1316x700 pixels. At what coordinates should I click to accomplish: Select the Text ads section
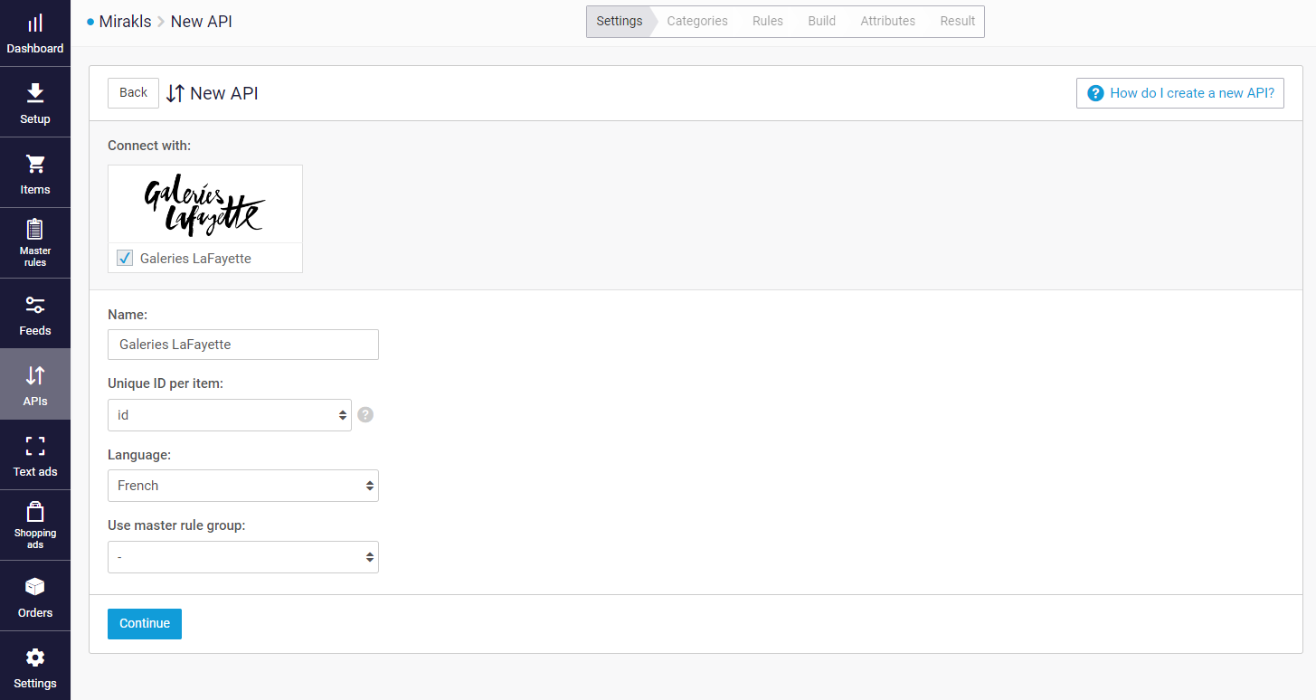(x=35, y=455)
